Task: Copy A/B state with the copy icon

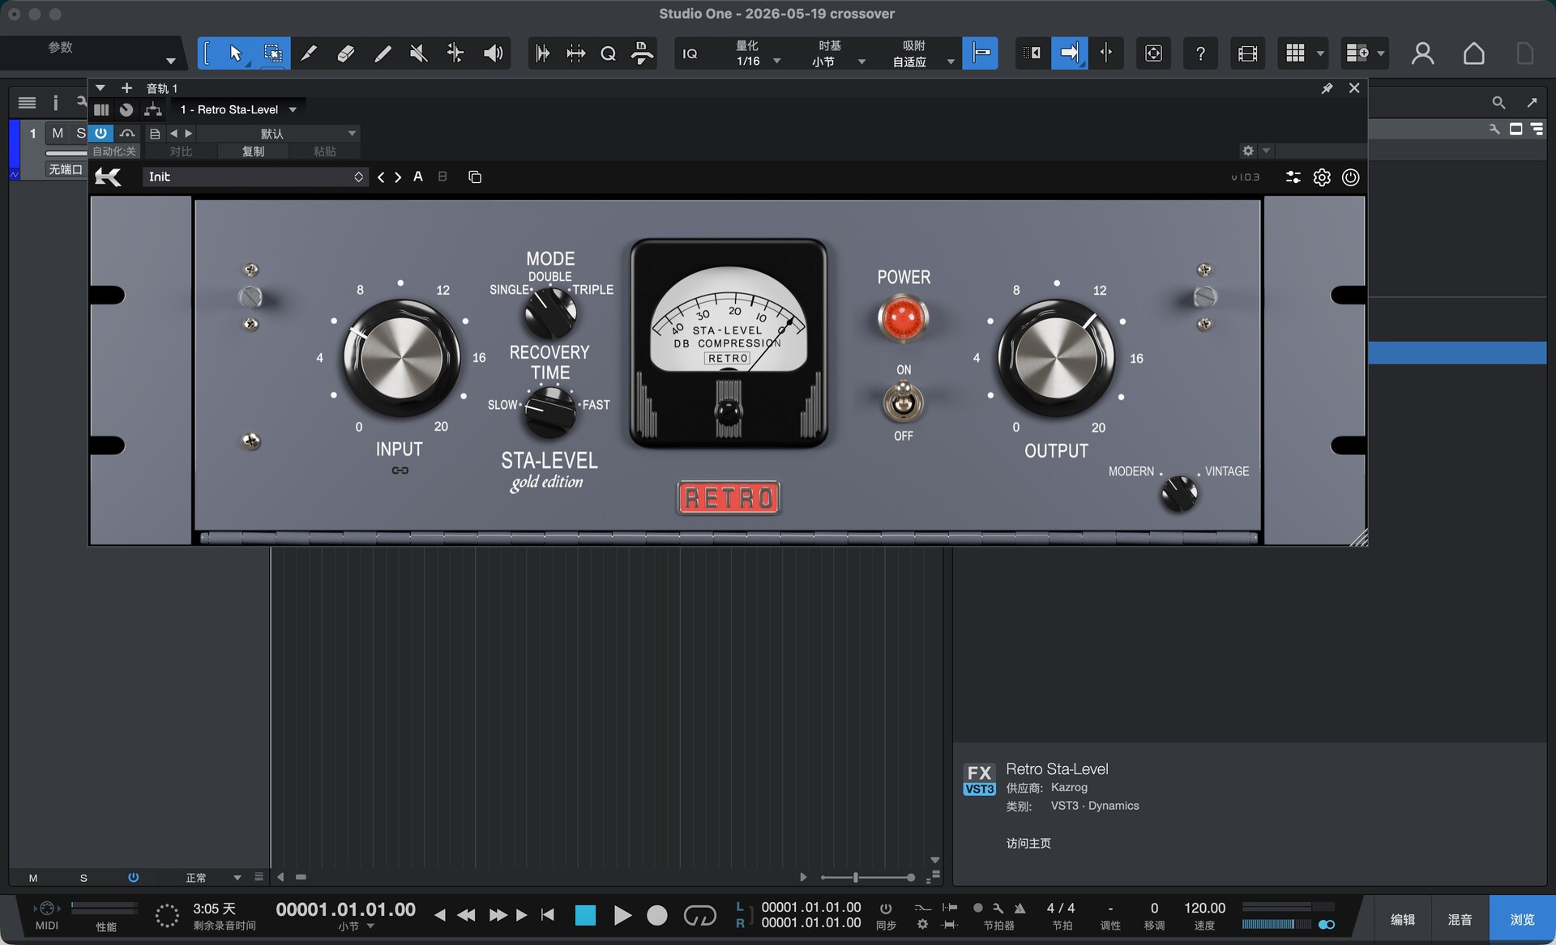Action: coord(475,177)
